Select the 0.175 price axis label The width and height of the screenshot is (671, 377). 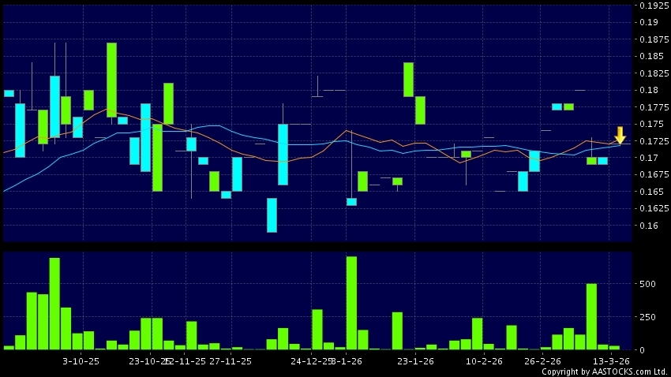click(650, 124)
